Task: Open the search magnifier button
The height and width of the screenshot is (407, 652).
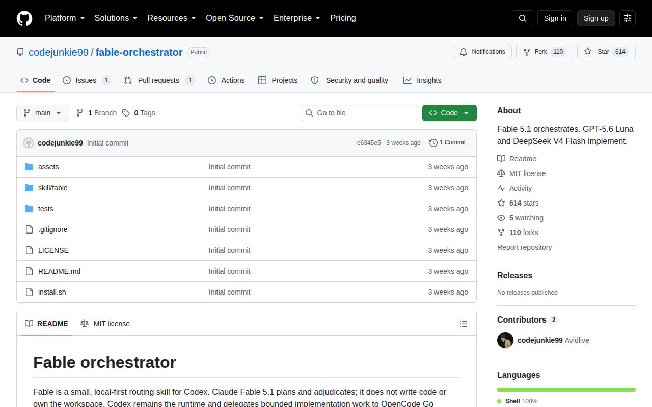Action: coord(523,18)
